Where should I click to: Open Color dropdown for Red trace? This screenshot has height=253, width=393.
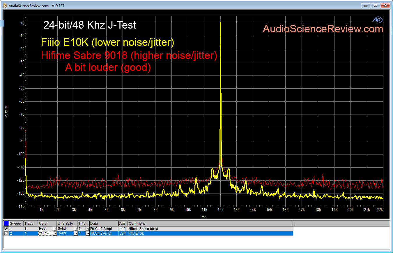55,229
